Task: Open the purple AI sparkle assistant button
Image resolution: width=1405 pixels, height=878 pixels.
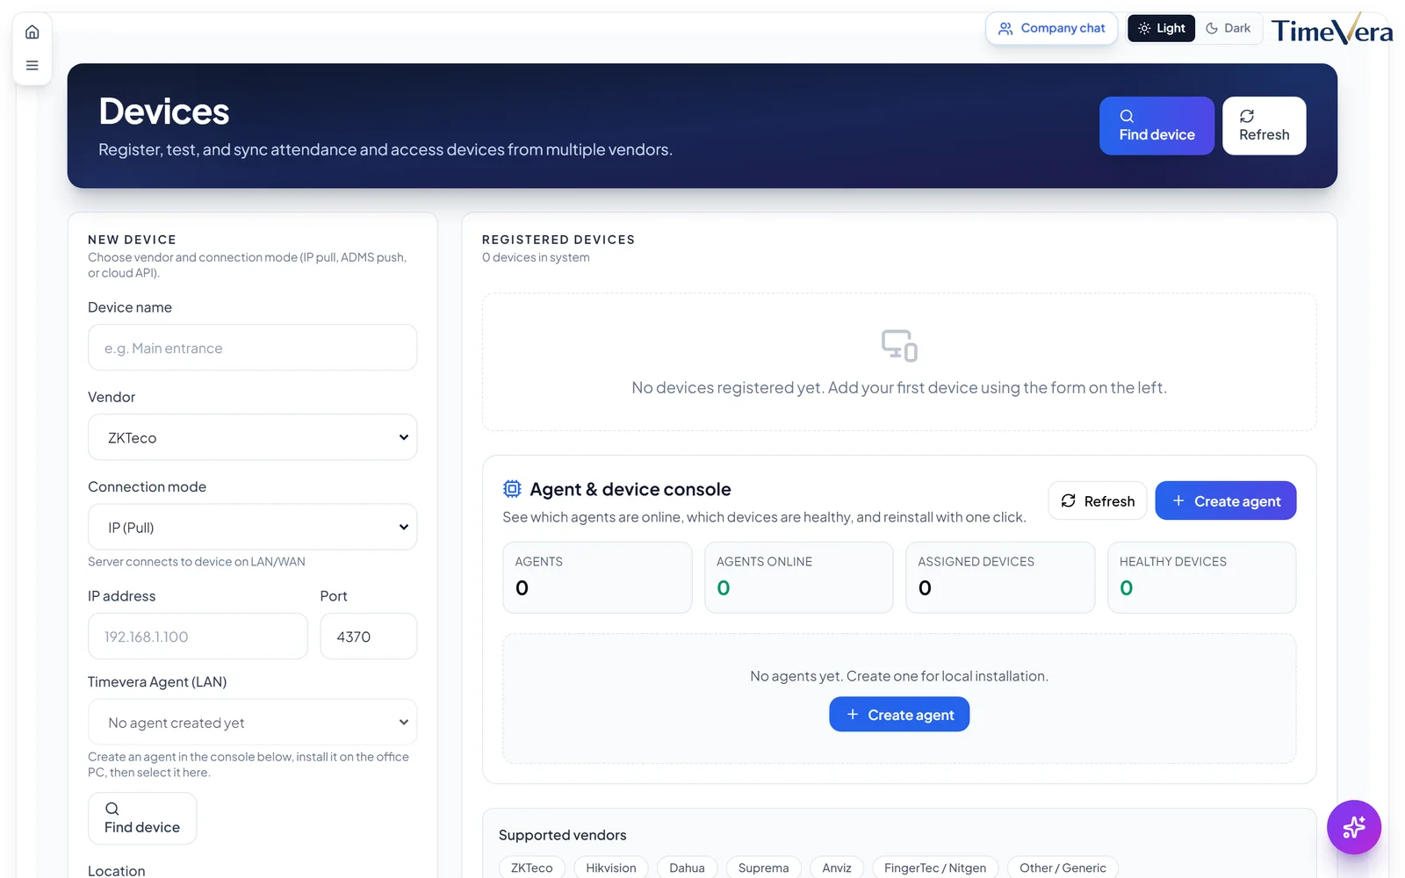Action: (1354, 827)
